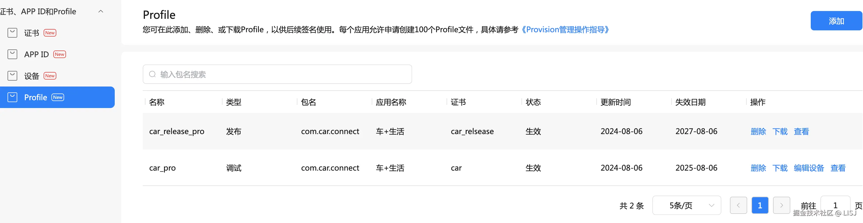Open the APP ID menu item

tap(37, 54)
